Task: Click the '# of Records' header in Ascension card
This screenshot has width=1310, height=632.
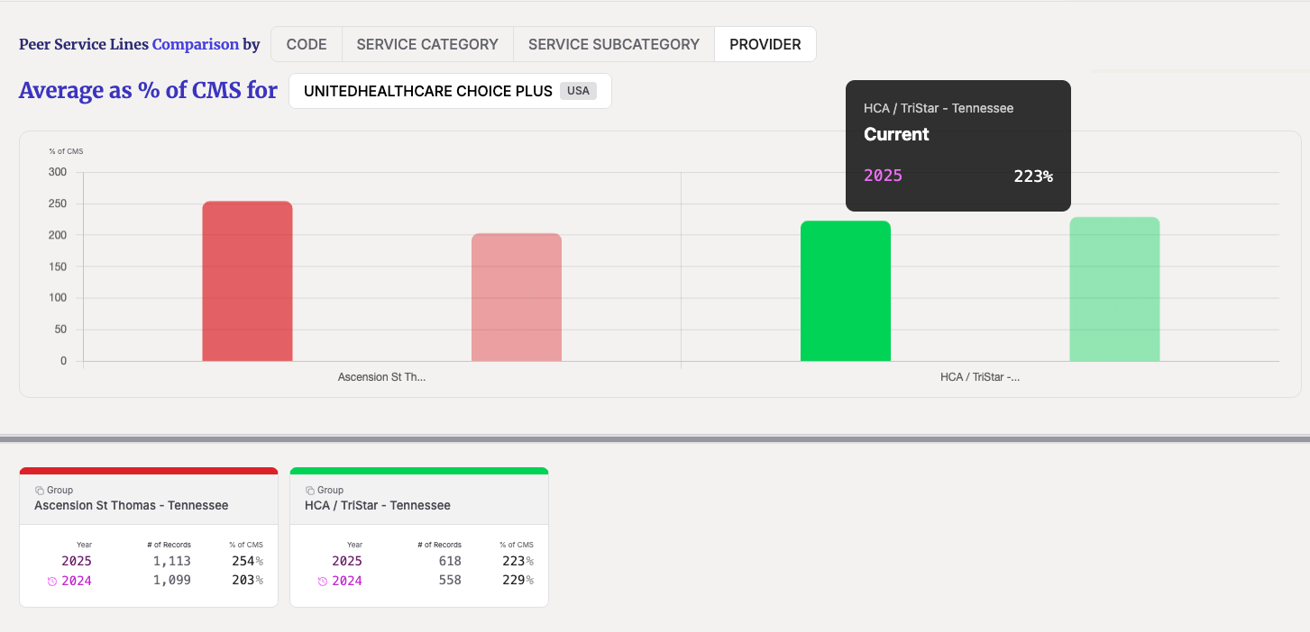Action: pyautogui.click(x=169, y=545)
